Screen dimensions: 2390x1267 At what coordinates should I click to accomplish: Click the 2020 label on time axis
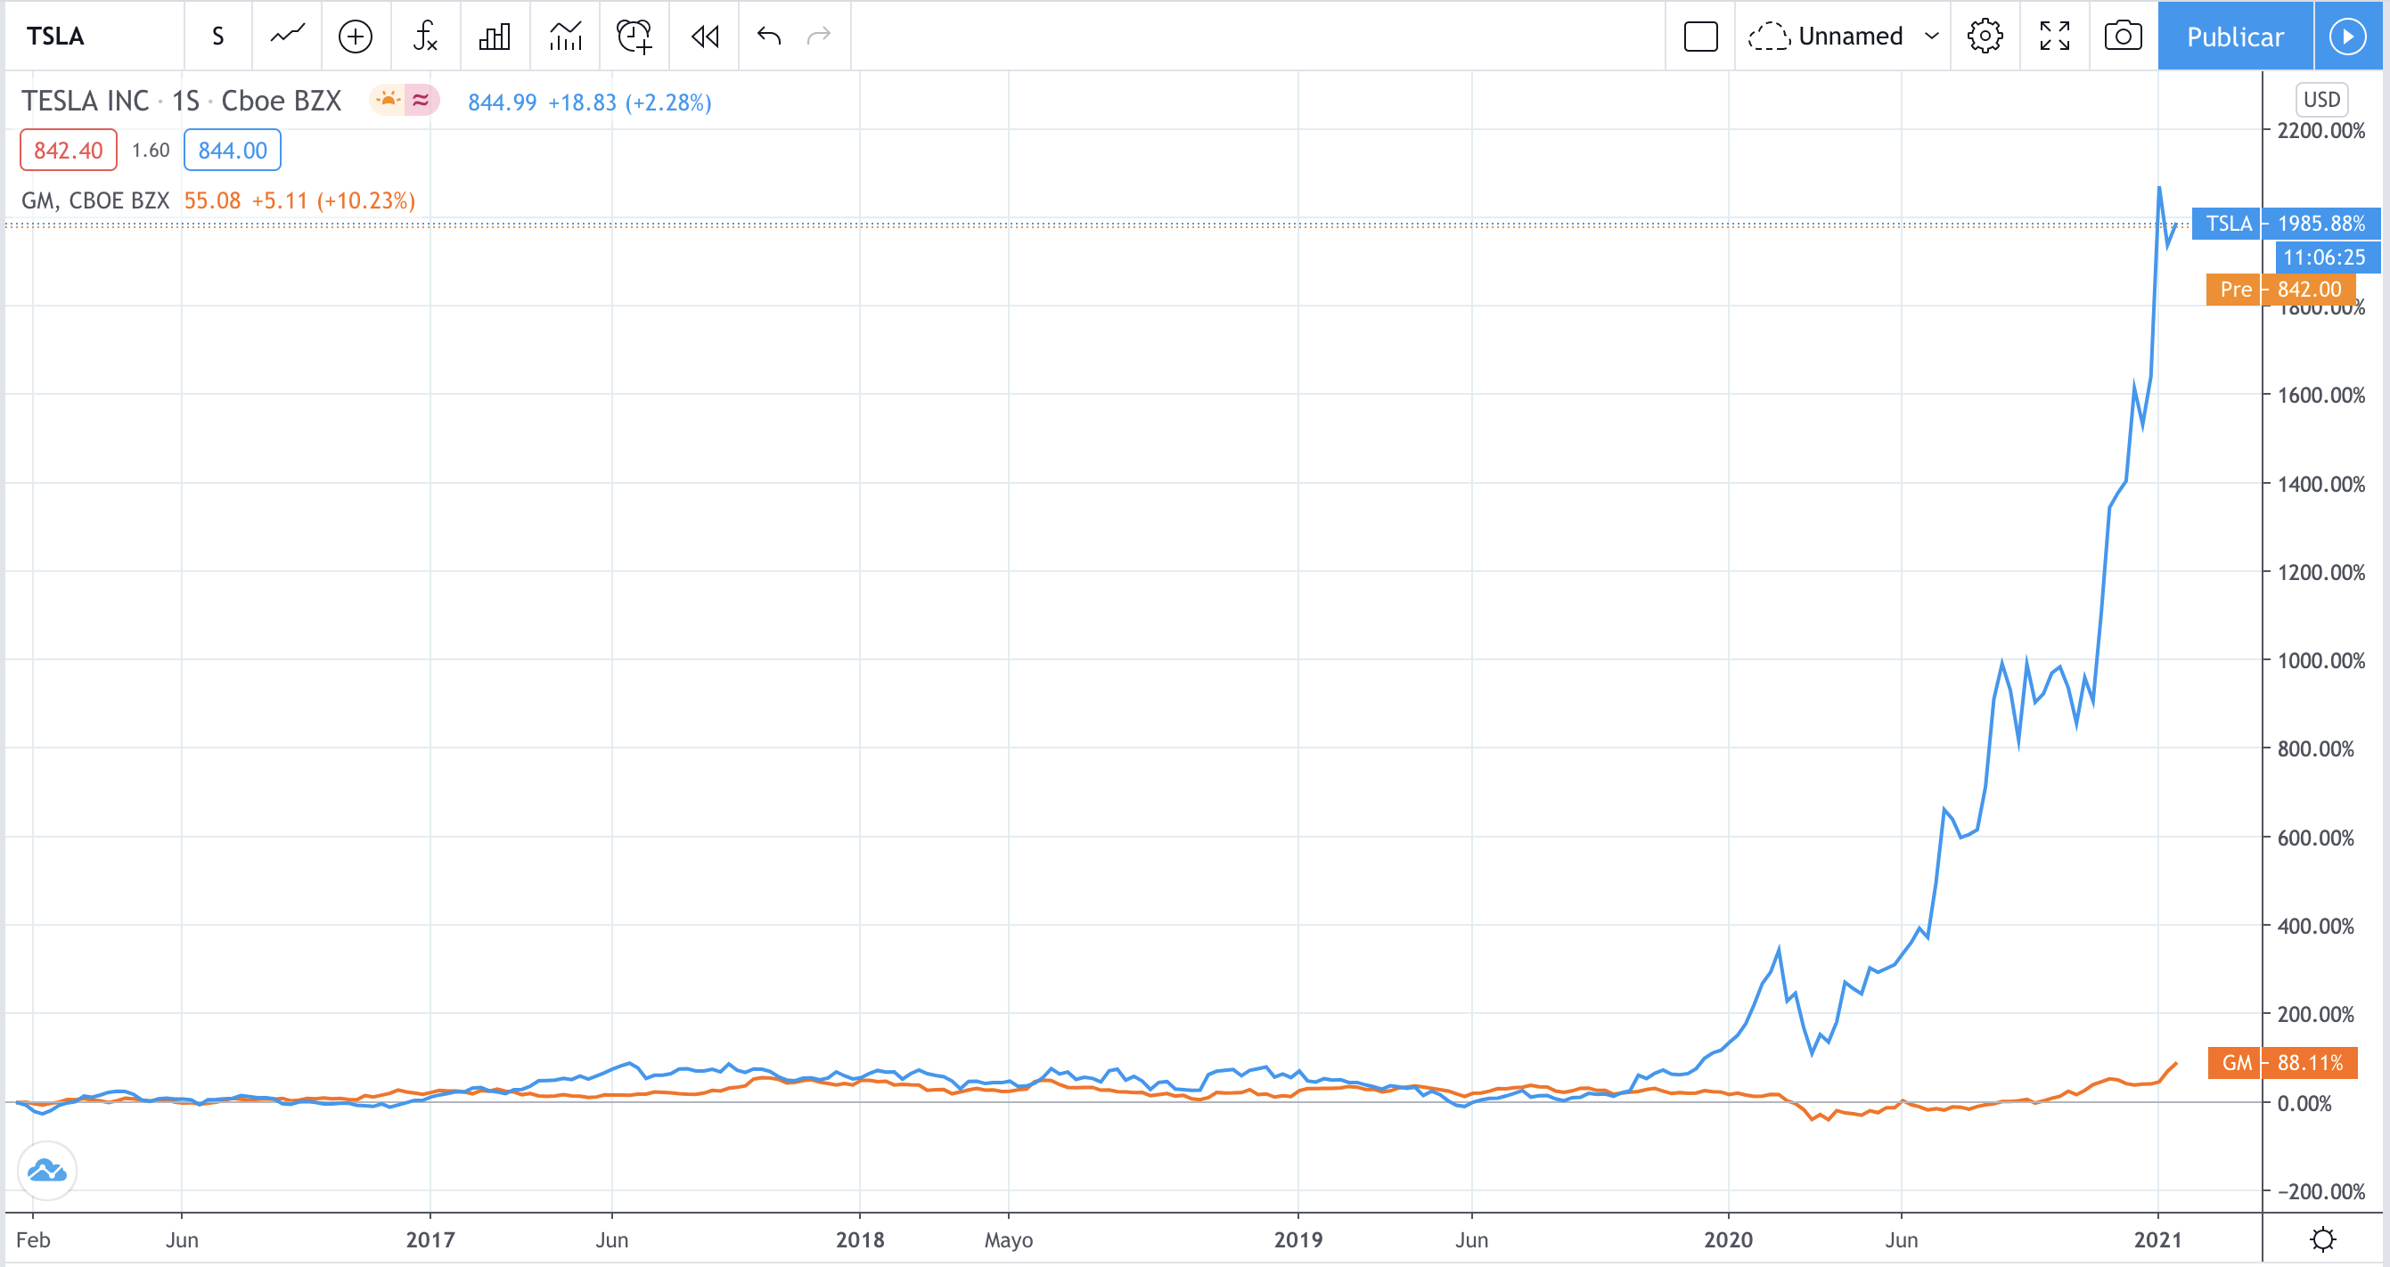1728,1240
